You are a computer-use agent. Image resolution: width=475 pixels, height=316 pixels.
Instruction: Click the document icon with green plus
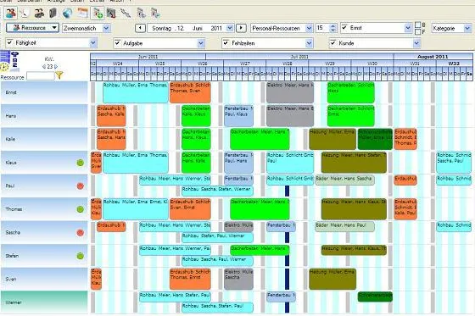coord(98,13)
